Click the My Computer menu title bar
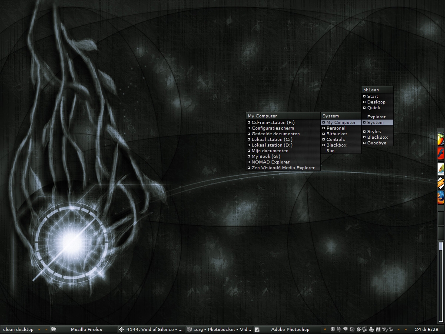The image size is (445, 334). click(283, 116)
